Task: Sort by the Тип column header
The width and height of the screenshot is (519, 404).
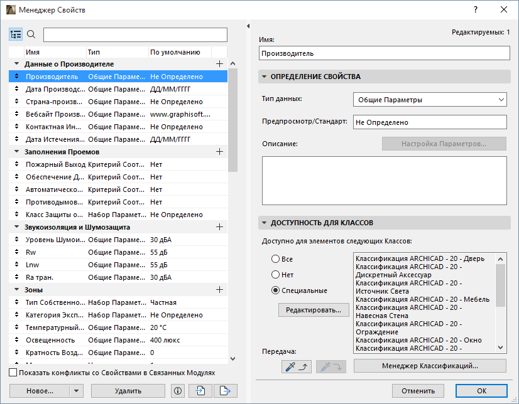Action: [x=117, y=52]
